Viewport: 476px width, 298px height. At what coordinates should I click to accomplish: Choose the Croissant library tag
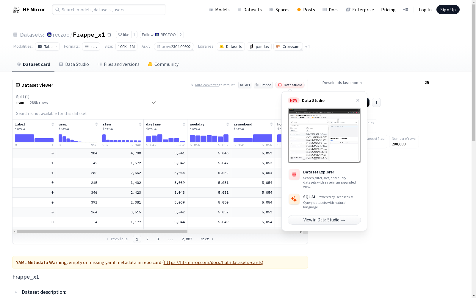(x=288, y=47)
